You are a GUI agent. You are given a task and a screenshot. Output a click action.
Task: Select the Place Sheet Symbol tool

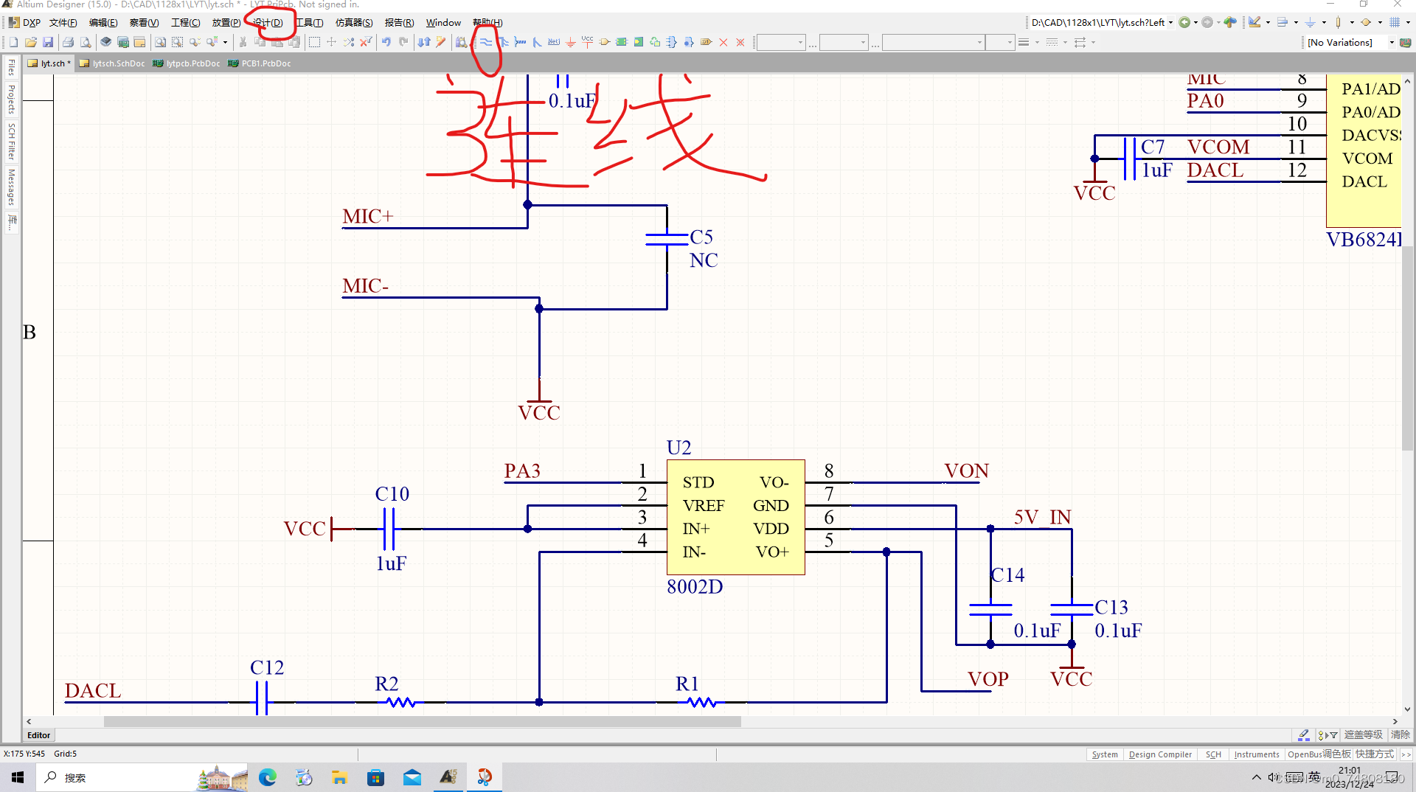[621, 42]
